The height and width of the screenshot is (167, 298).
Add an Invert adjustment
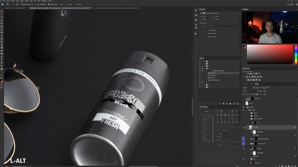coord(248,80)
